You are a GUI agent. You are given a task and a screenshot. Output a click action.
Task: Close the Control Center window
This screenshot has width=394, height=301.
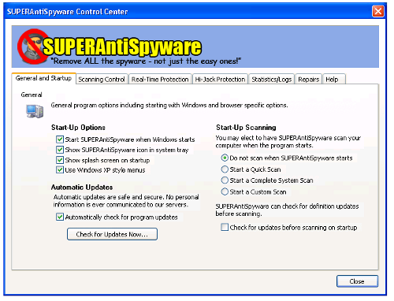click(378, 11)
